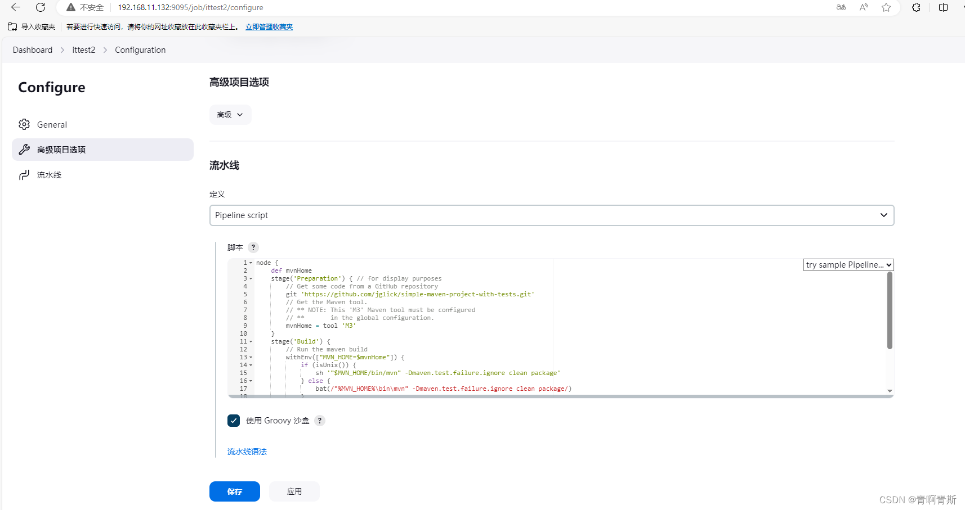This screenshot has height=510, width=965.
Task: Click the 保存 save button
Action: click(x=235, y=491)
